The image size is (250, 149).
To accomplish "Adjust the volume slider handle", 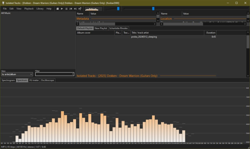I will 118,9.
